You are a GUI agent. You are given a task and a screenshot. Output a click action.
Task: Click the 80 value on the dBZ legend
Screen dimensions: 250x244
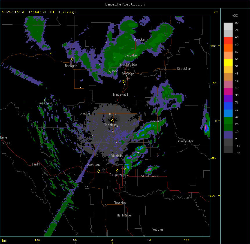237,23
